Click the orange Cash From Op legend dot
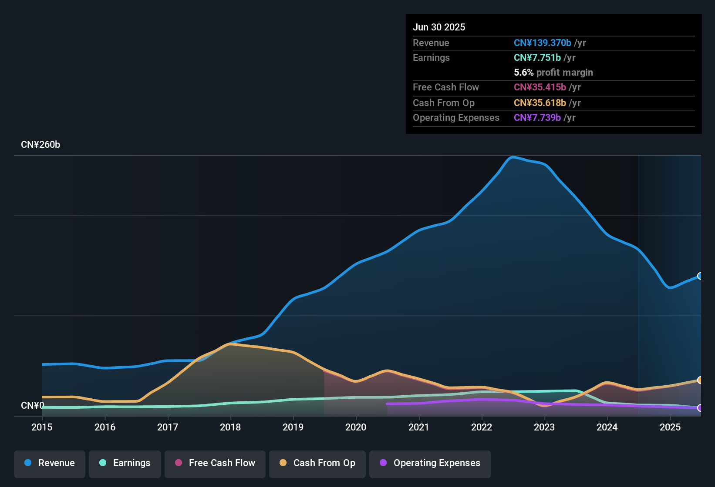 coord(283,463)
